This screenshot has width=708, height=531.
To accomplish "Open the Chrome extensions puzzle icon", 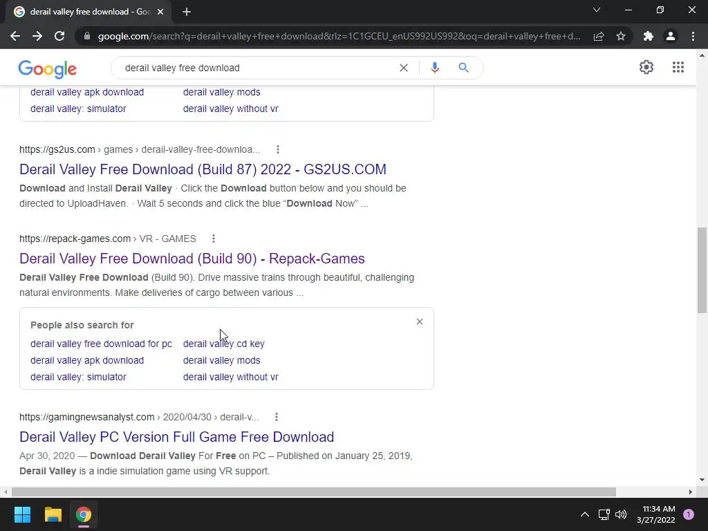I will [x=649, y=36].
